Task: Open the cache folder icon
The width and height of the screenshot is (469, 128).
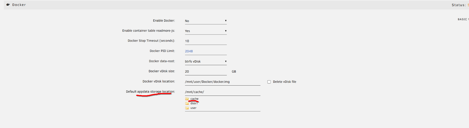Action: point(187,99)
